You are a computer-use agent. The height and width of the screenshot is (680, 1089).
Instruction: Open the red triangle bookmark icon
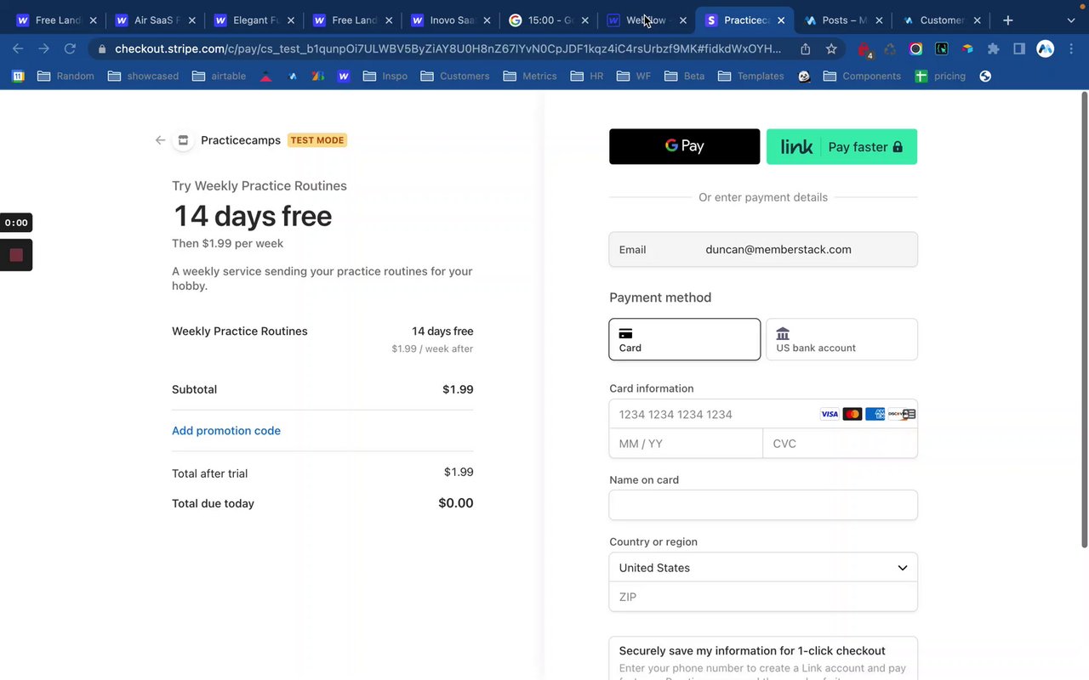pyautogui.click(x=266, y=76)
